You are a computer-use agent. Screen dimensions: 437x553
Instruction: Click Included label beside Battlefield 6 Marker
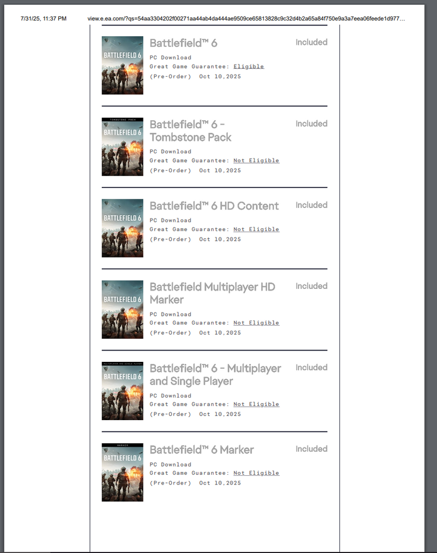[311, 449]
